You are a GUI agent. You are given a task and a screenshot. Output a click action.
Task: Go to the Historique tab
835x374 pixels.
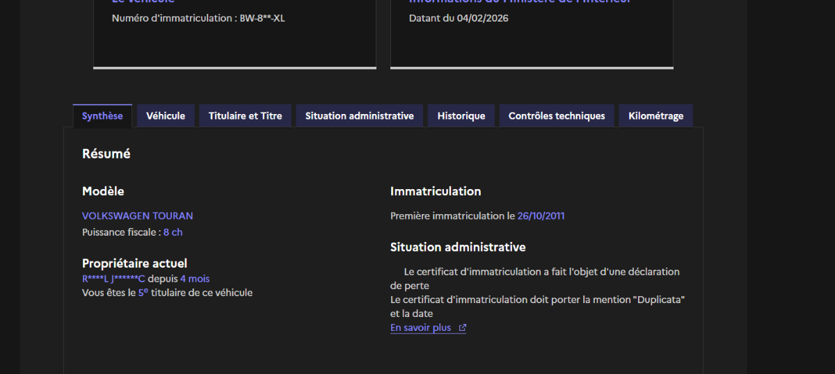pyautogui.click(x=461, y=116)
